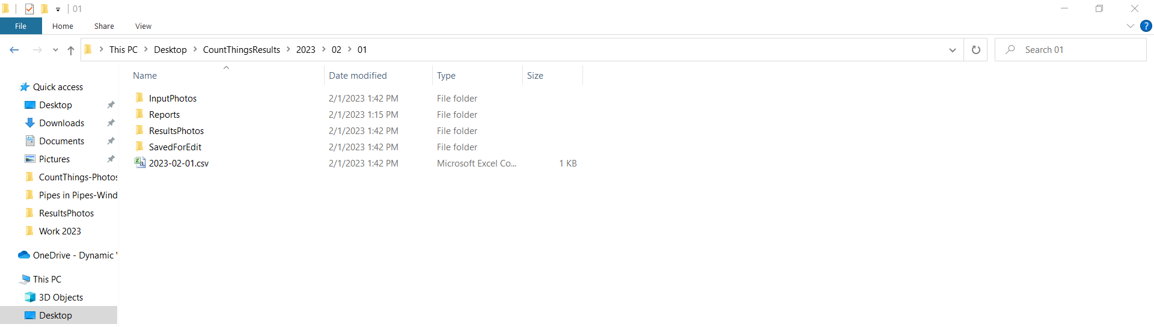1154x327 pixels.
Task: Switch to the View ribbon tab
Action: click(143, 26)
